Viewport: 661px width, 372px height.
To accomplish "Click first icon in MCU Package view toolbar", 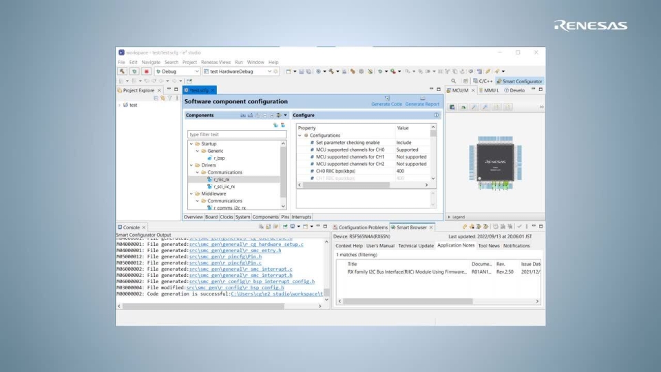I will click(x=452, y=107).
